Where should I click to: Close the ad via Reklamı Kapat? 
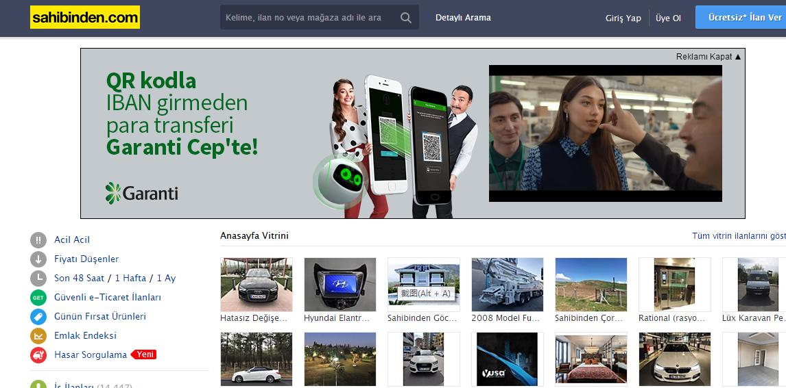[x=708, y=57]
